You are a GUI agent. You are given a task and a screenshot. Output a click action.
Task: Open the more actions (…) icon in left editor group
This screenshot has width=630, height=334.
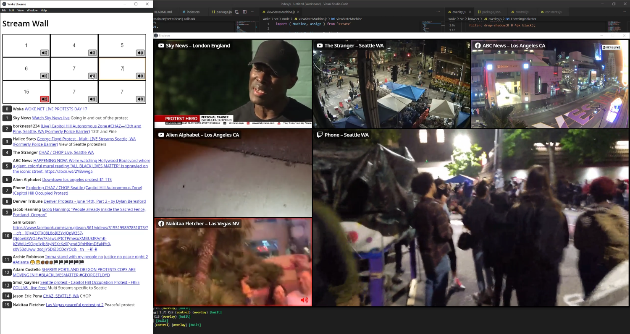252,12
